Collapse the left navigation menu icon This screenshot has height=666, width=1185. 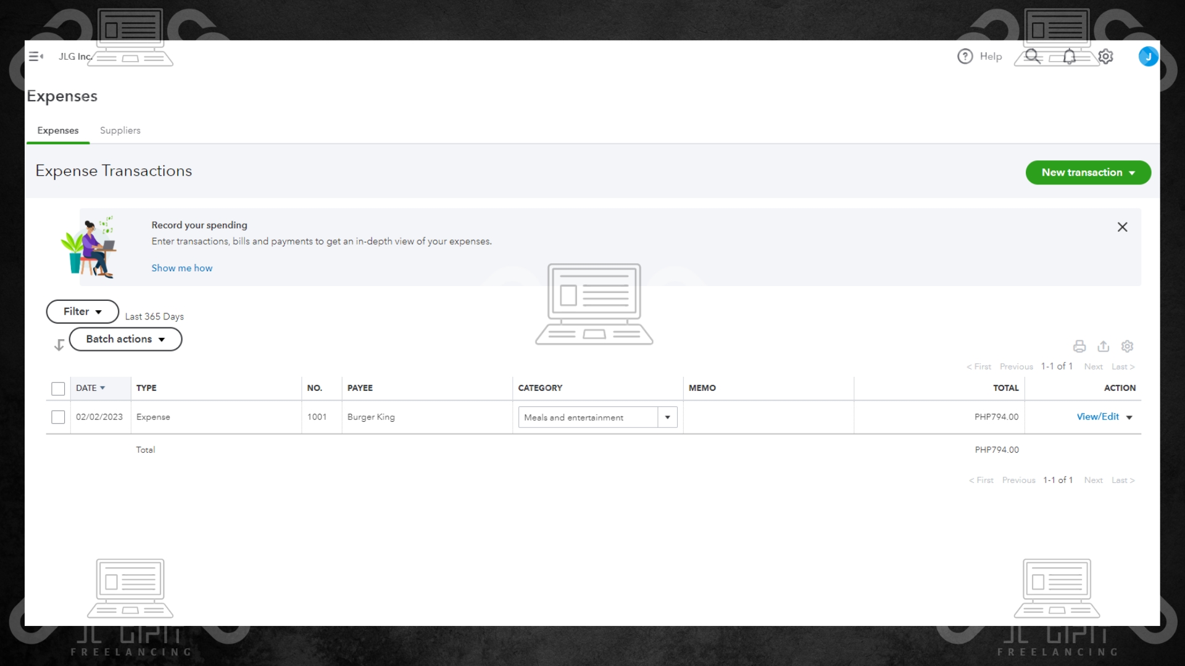click(x=36, y=56)
